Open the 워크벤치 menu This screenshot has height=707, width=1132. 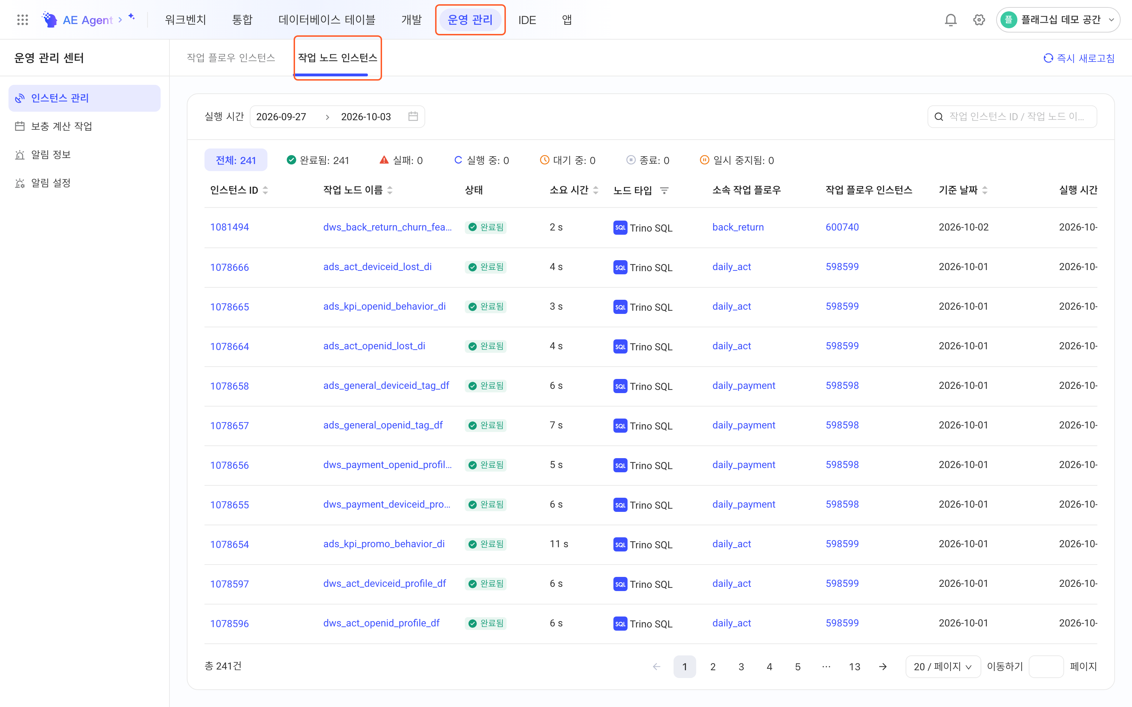185,20
